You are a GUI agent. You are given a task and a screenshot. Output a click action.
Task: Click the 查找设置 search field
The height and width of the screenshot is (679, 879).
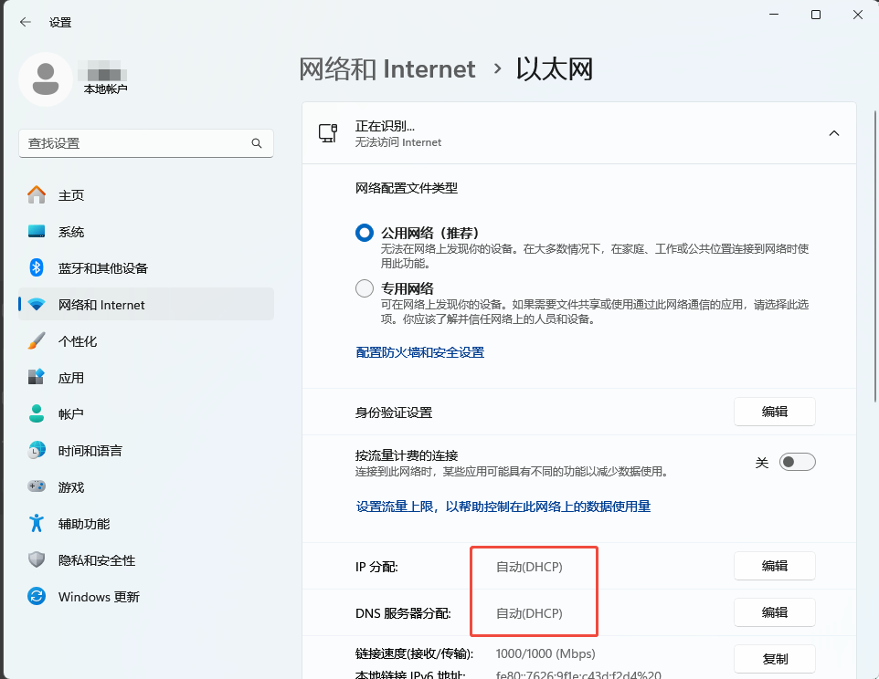point(146,143)
